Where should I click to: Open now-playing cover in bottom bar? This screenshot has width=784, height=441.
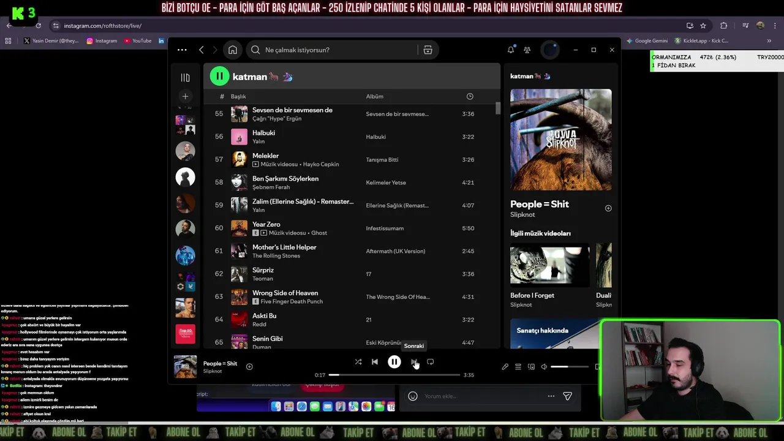tap(186, 366)
